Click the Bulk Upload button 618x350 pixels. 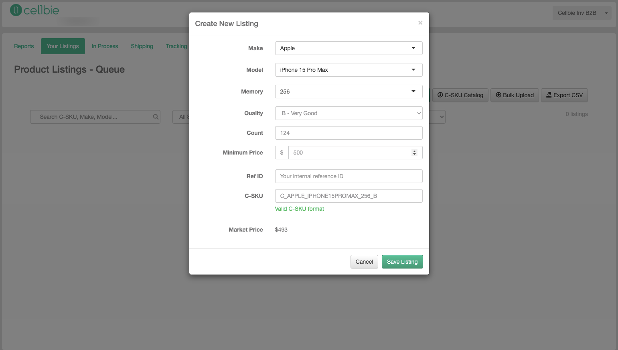tap(515, 95)
